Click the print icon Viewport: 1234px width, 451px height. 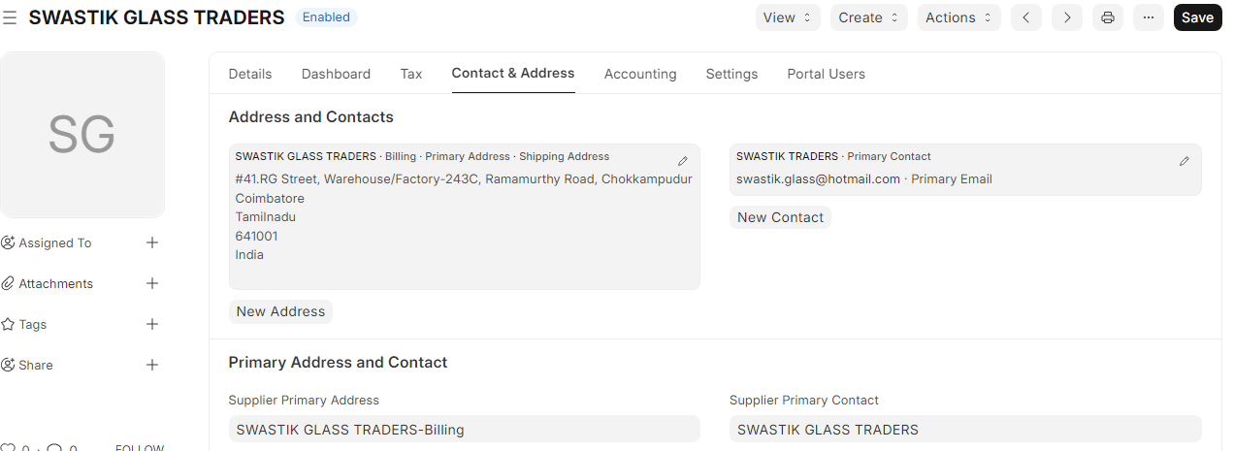pyautogui.click(x=1108, y=17)
